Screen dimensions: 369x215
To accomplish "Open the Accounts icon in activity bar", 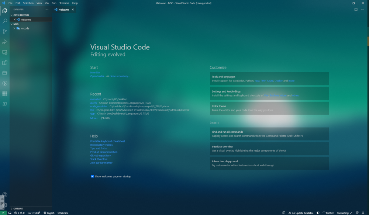I will tap(5, 195).
